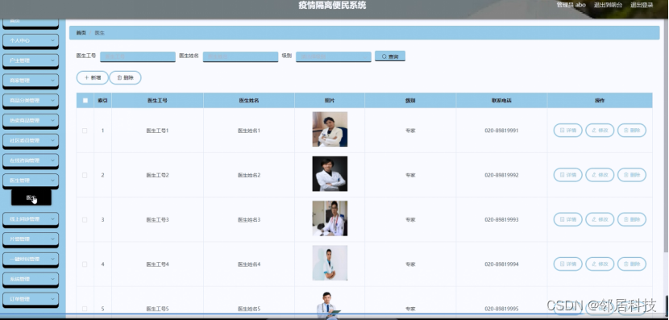Expand the 系统管理 sidebar menu
Image resolution: width=669 pixels, height=320 pixels.
tap(31, 280)
